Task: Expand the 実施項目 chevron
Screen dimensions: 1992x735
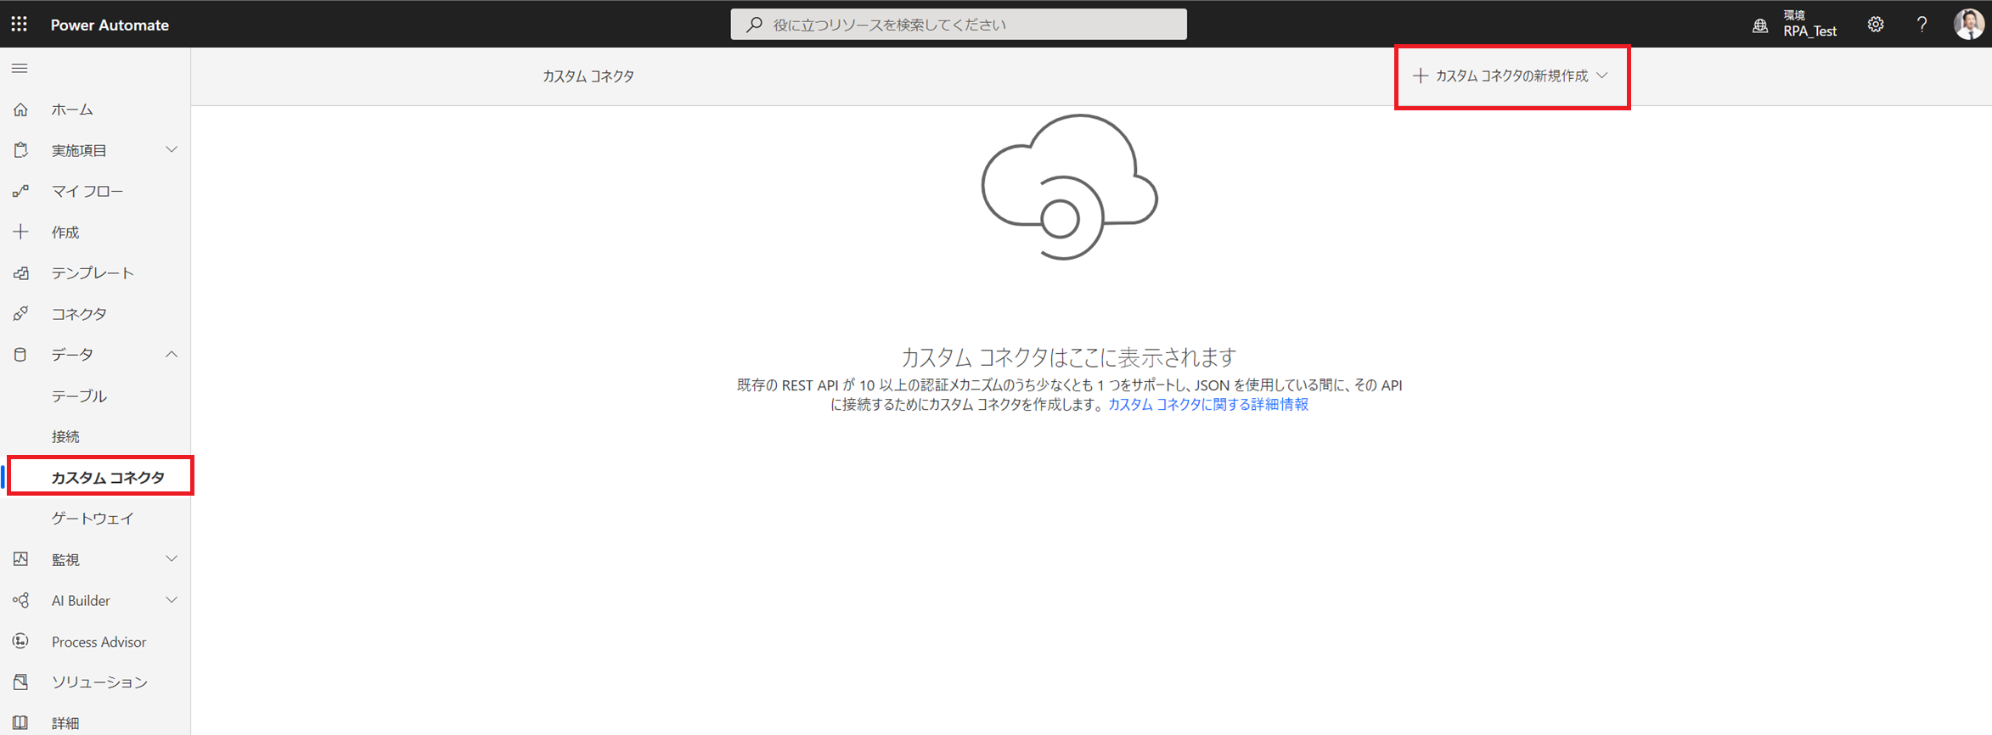Action: 172,150
